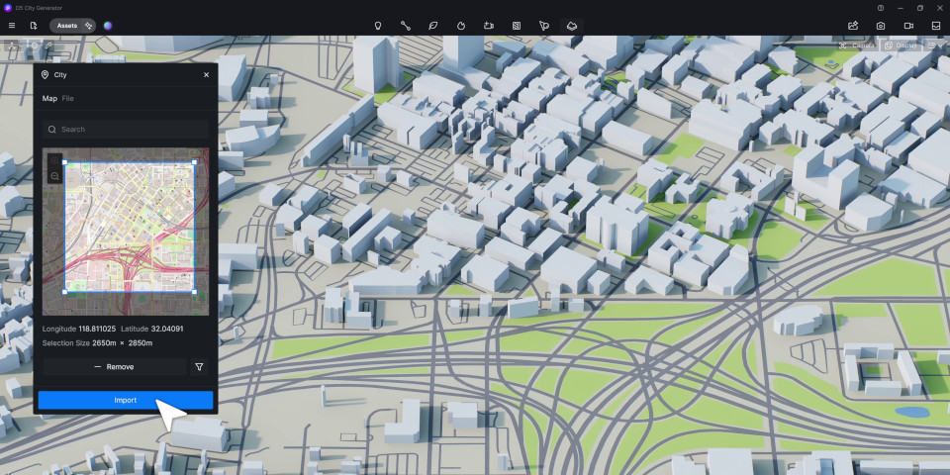The width and height of the screenshot is (950, 475).
Task: Toggle the Display overlay button
Action: (x=901, y=46)
